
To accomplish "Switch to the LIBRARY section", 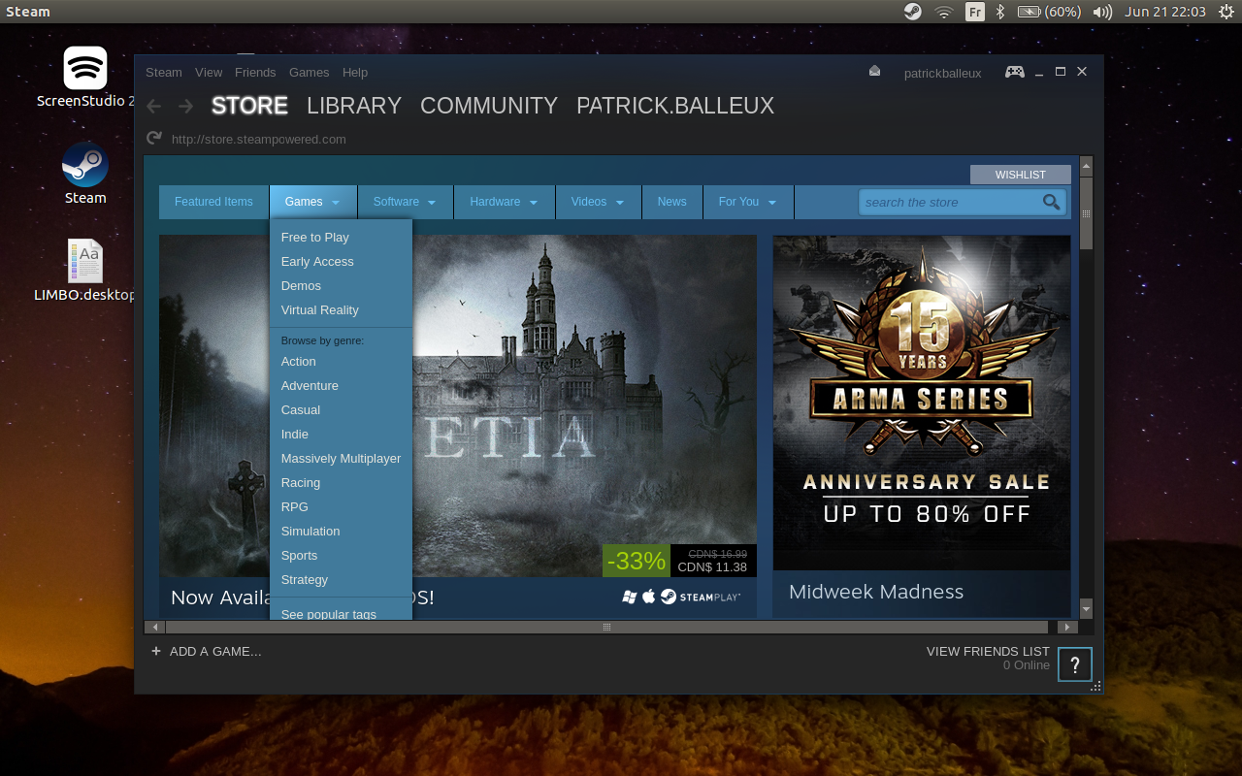I will point(354,106).
